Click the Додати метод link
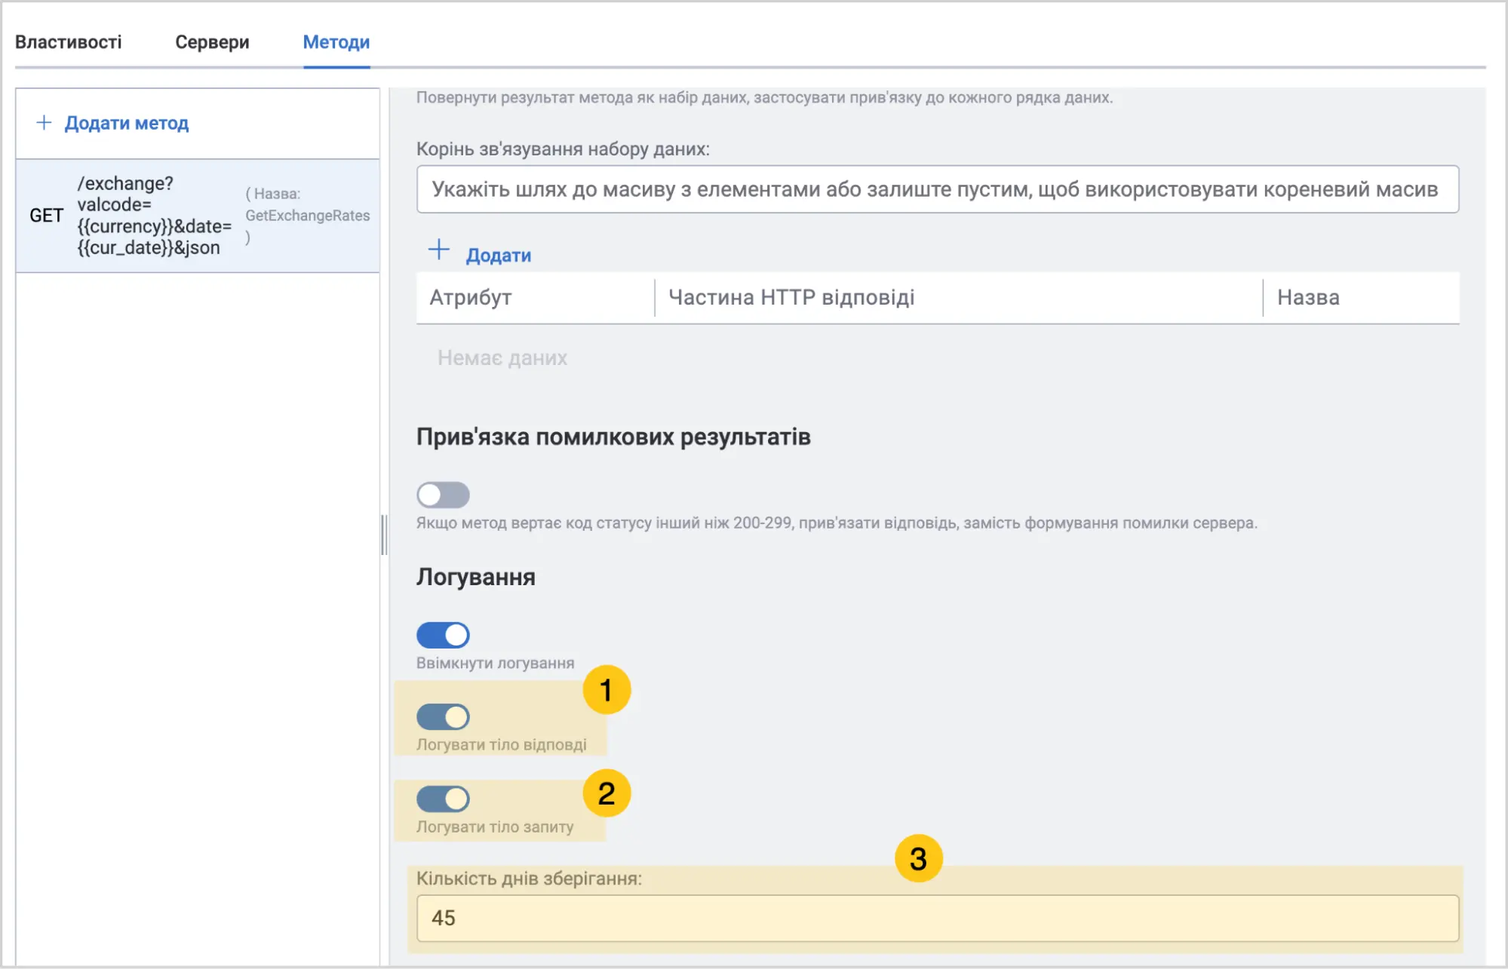Screen dimensions: 1508x969 (x=126, y=123)
